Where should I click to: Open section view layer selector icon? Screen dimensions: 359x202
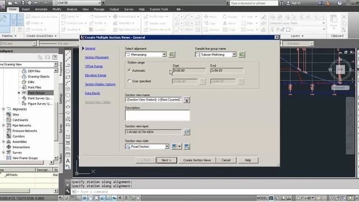(187, 132)
